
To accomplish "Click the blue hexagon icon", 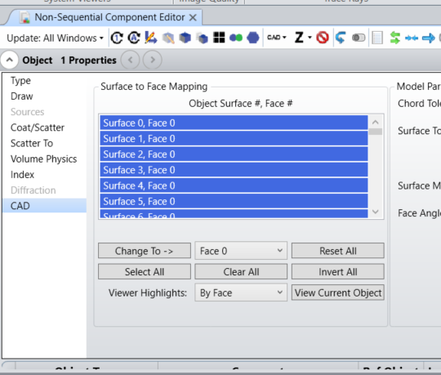I will 253,38.
